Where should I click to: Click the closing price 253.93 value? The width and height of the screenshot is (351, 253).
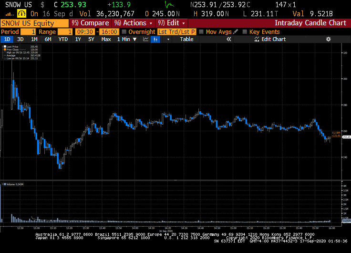[73, 4]
